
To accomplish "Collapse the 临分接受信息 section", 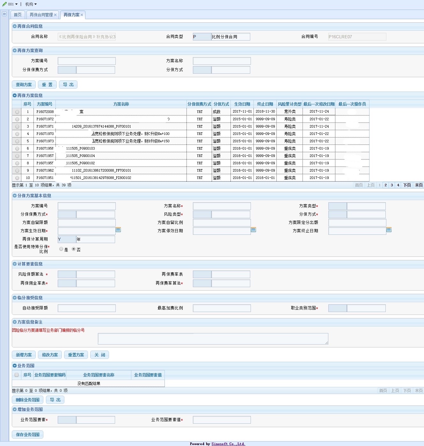I will (x=15, y=298).
